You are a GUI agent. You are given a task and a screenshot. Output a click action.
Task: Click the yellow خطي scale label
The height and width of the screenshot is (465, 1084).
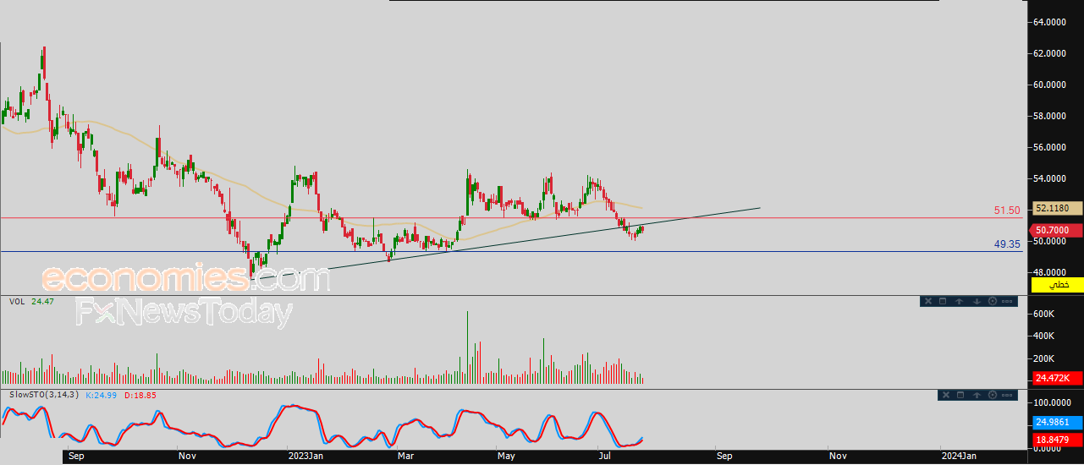pyautogui.click(x=1057, y=285)
